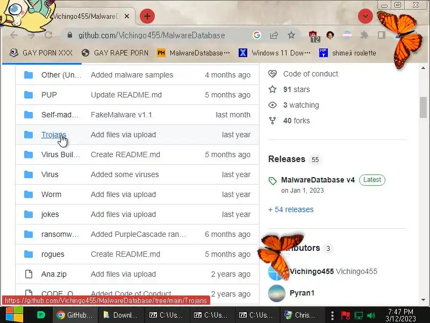Click the volume speaker tray icon
430x323 pixels.
pos(371,315)
